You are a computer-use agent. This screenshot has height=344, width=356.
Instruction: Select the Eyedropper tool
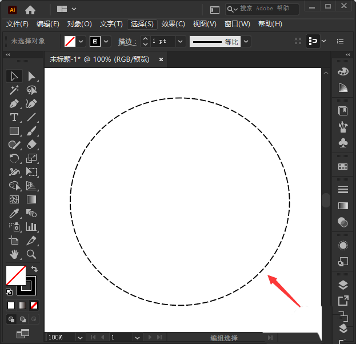pyautogui.click(x=14, y=213)
